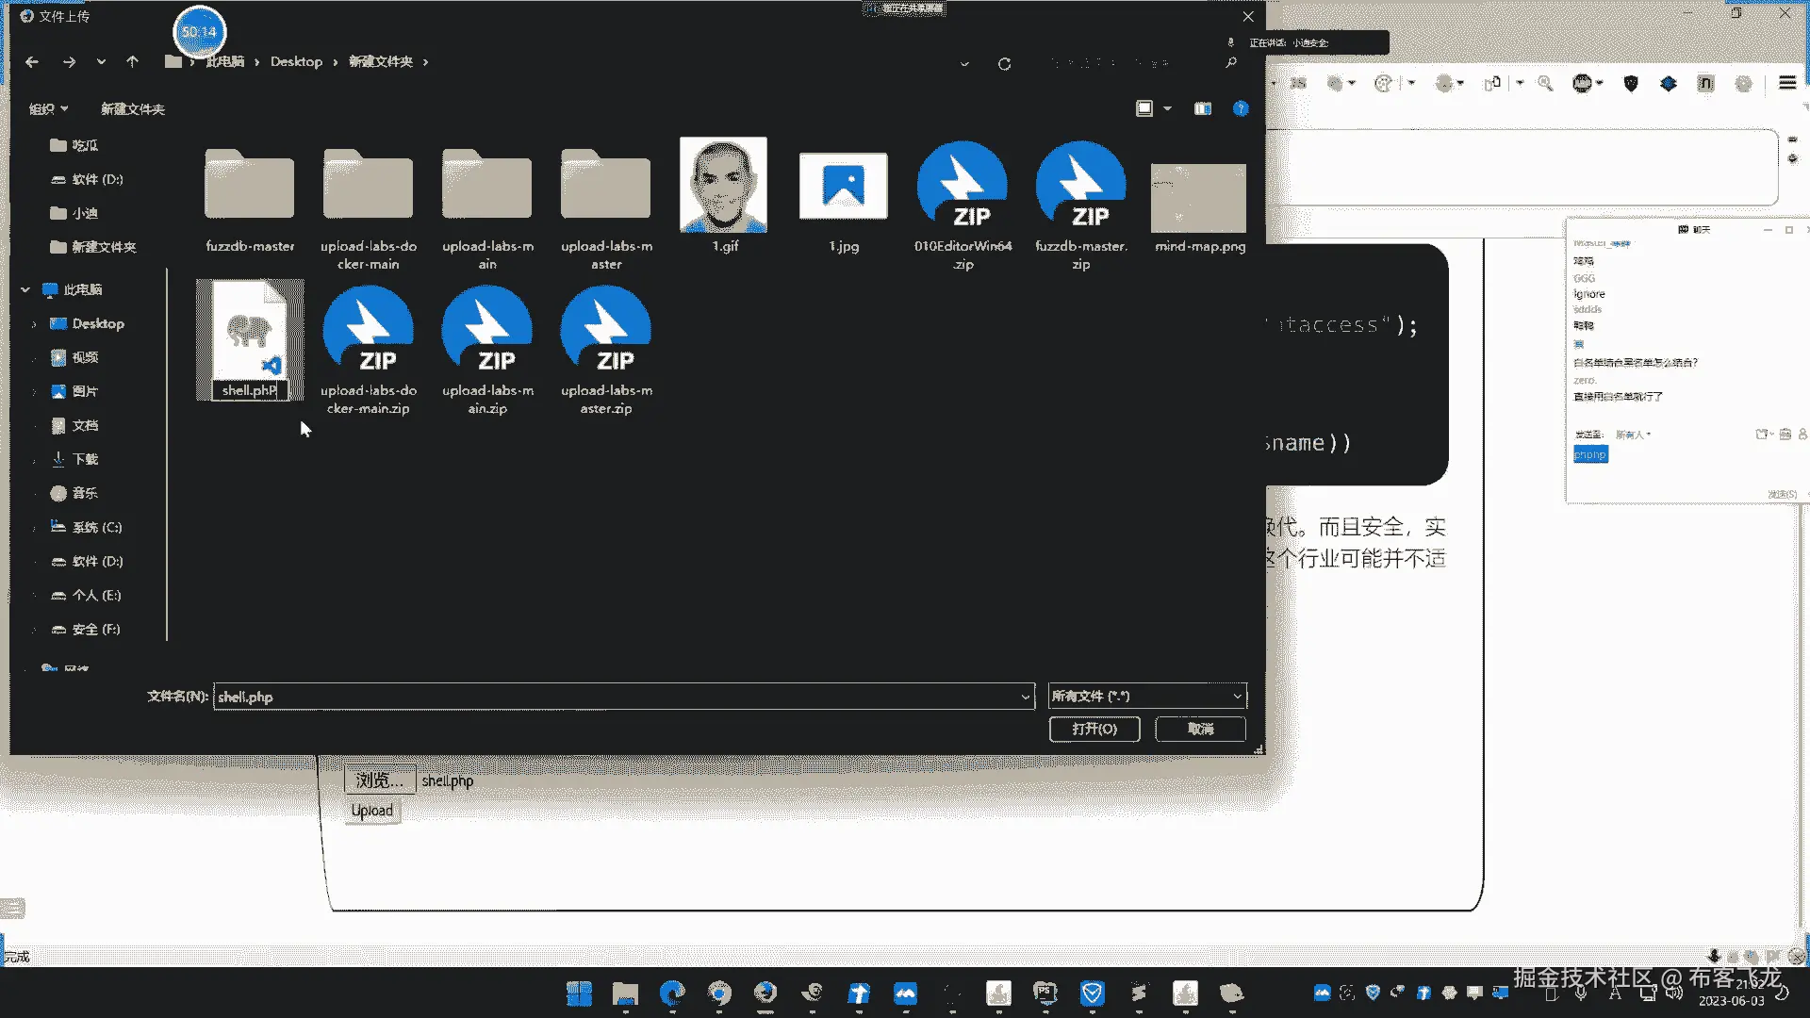The width and height of the screenshot is (1810, 1018).
Task: Open the 所有文件 file type dropdown
Action: click(x=1147, y=697)
